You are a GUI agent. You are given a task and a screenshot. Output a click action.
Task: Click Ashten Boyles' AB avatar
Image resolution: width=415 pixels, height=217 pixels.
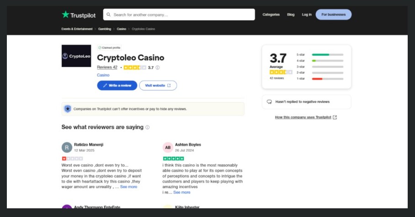coord(168,147)
